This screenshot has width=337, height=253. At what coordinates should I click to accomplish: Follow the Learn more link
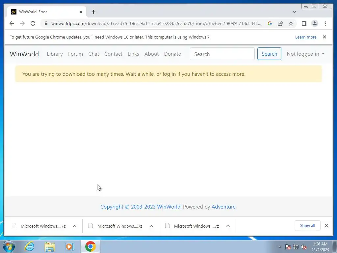[x=306, y=37]
